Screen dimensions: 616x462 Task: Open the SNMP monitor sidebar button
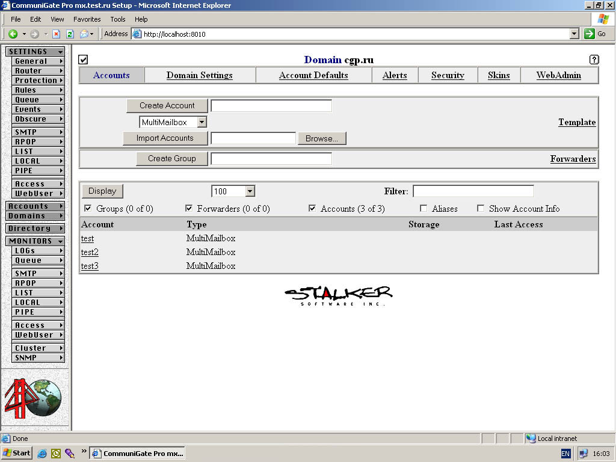pyautogui.click(x=38, y=357)
